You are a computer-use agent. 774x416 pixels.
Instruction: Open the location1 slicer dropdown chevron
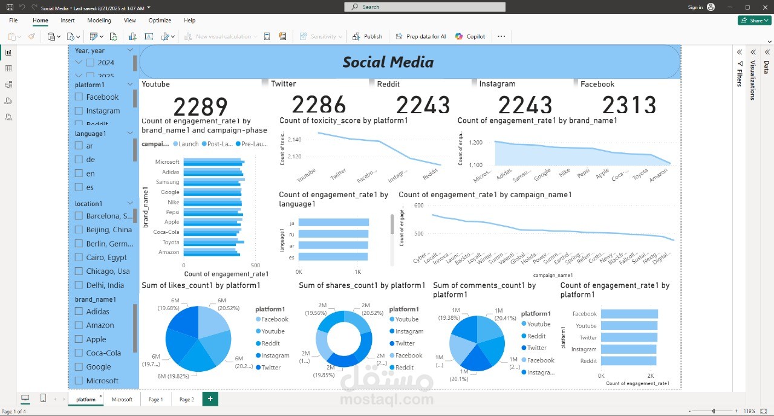click(130, 204)
